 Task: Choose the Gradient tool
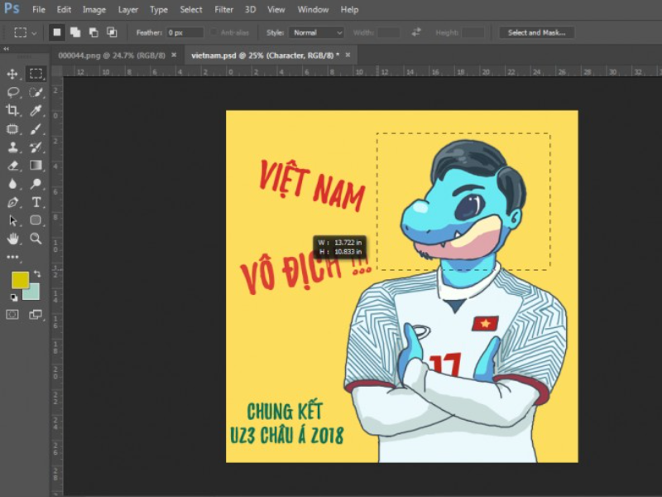click(36, 166)
